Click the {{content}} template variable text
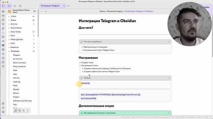This screenshot has width=213, height=119. click(85, 83)
